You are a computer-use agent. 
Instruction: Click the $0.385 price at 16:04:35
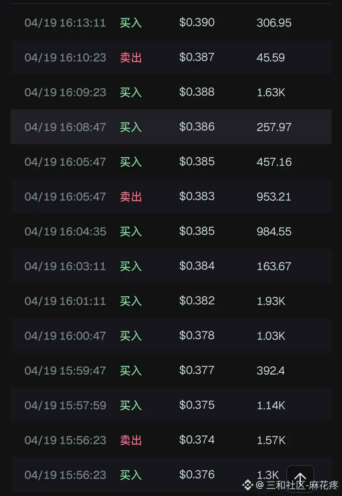(197, 231)
